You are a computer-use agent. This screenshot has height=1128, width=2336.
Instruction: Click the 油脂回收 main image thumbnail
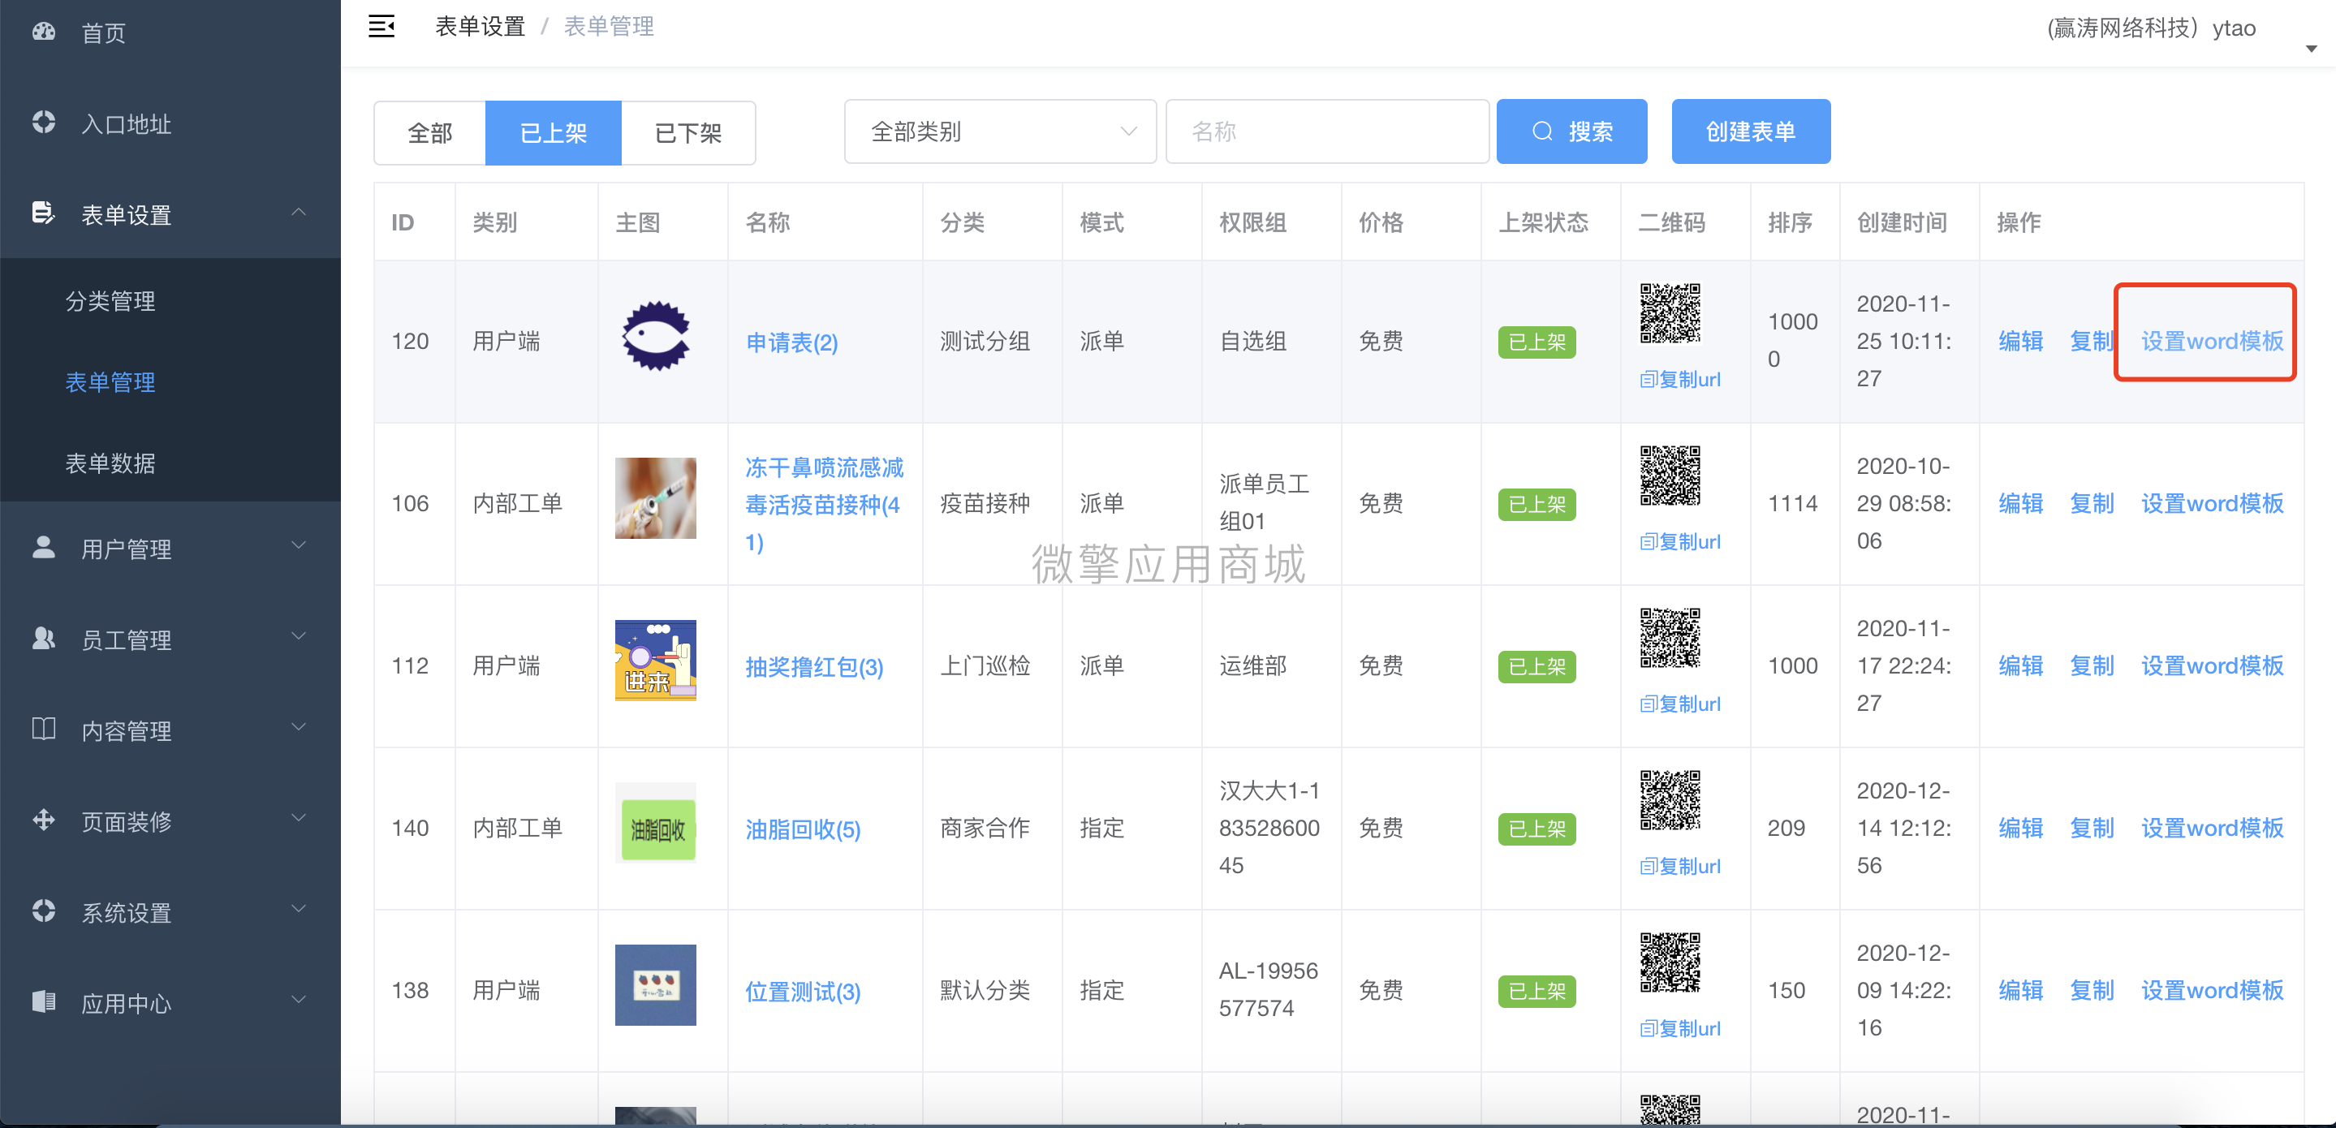656,822
